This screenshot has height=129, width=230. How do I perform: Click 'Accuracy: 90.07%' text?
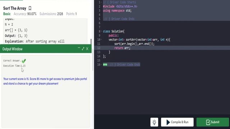coord(25,14)
